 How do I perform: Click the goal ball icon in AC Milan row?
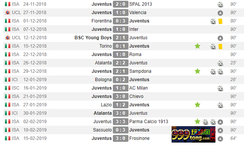tap(220, 88)
